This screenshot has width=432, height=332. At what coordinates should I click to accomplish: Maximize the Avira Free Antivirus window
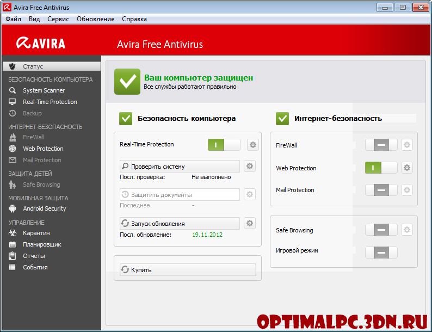(403, 8)
